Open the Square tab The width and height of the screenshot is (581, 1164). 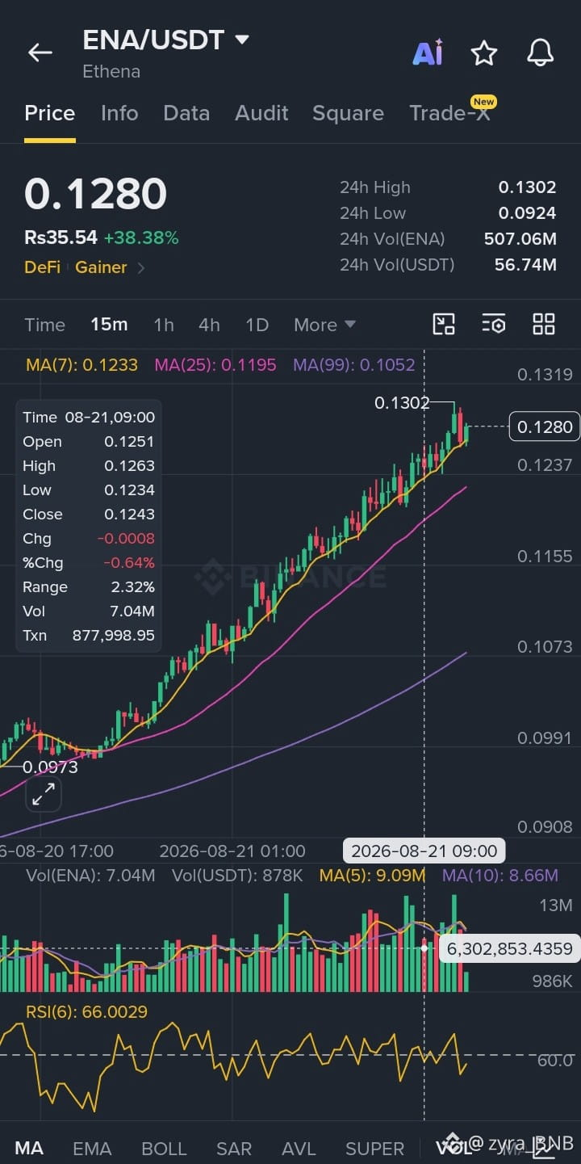(x=348, y=113)
